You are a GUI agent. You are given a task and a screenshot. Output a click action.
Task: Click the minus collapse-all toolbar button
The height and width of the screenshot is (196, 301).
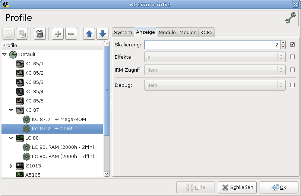click(x=71, y=34)
